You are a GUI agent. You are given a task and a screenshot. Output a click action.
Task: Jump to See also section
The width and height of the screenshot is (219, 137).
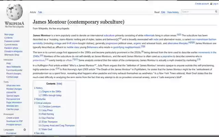39,133
